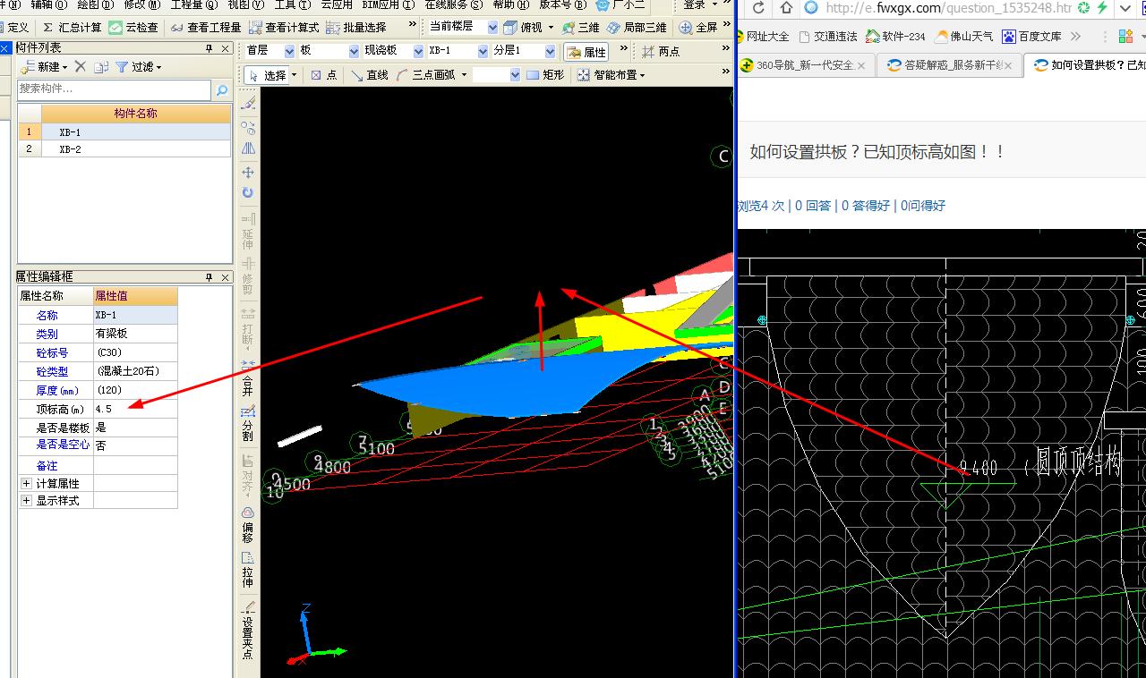Viewport: 1146px width, 678px height.
Task: Pick the 点 point drawing tool
Action: click(x=324, y=75)
